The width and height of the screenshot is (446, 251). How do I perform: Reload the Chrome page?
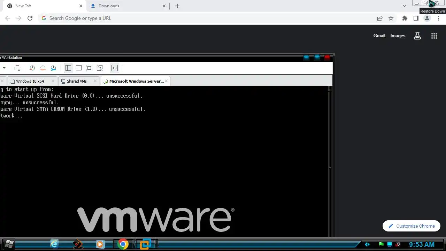pos(30,18)
